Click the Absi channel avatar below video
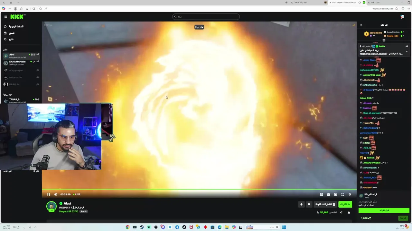This screenshot has width=412, height=231. pos(51,207)
